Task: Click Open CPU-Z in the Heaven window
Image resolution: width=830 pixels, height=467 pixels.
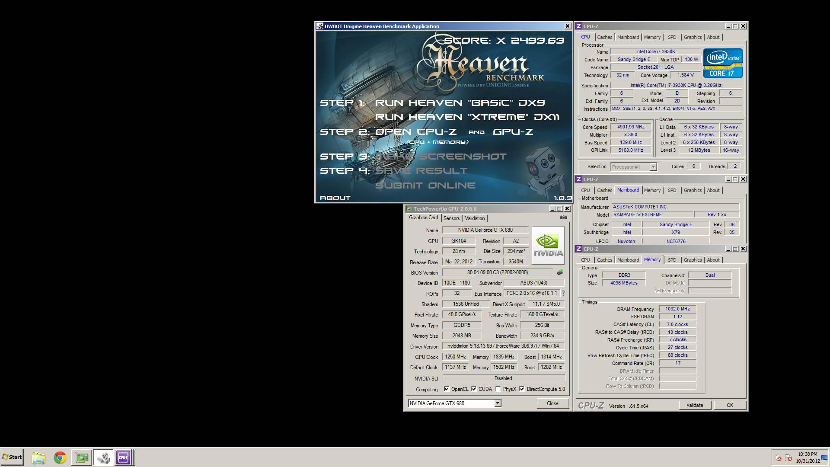Action: (x=416, y=132)
